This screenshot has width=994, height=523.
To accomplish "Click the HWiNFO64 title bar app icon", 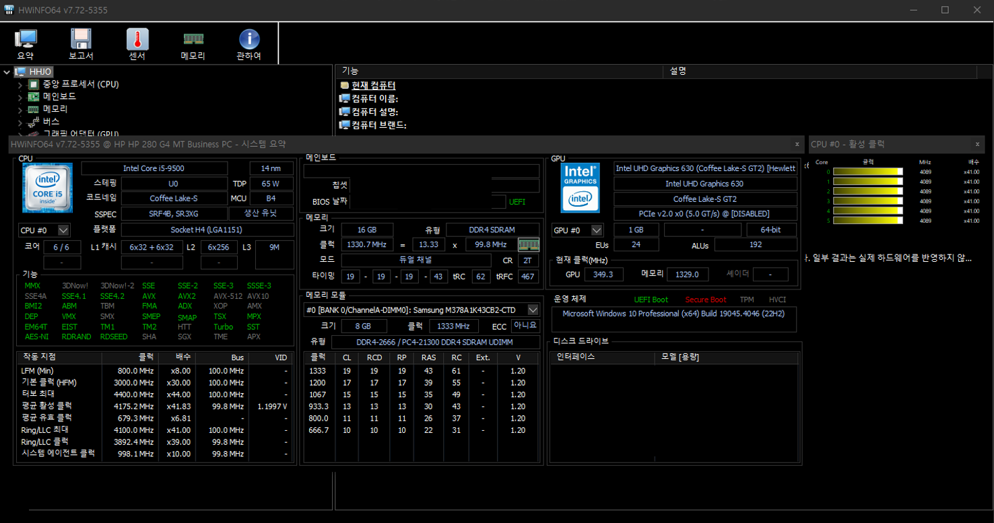I will [x=9, y=10].
